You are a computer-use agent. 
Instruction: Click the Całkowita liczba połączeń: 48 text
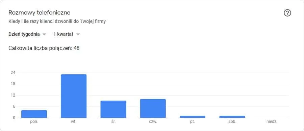[x=44, y=48]
